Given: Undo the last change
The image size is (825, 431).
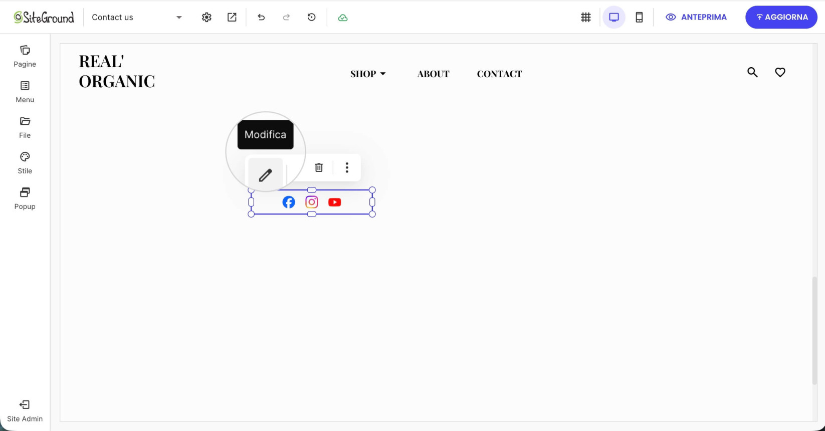Looking at the screenshot, I should coord(261,17).
